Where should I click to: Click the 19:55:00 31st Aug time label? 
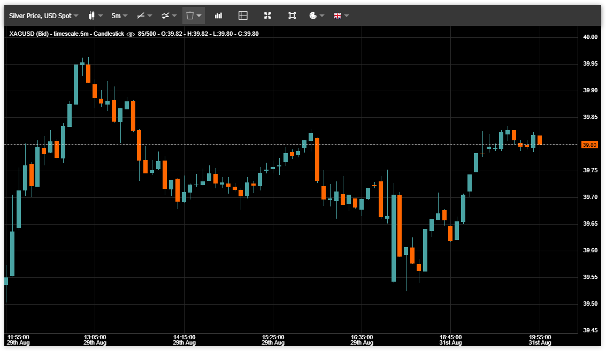click(540, 340)
